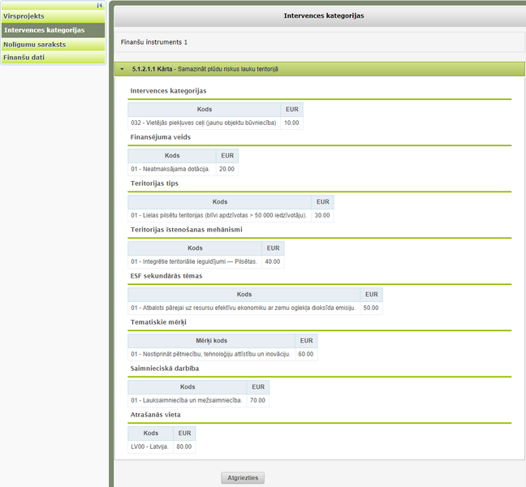The width and height of the screenshot is (526, 487).
Task: Select the Lielas pilsētu teritorijas row
Action: [231, 215]
